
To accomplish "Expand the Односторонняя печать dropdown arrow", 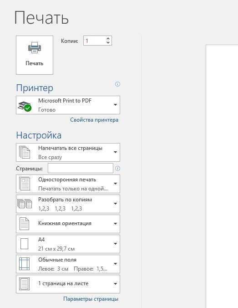I will click(116, 184).
